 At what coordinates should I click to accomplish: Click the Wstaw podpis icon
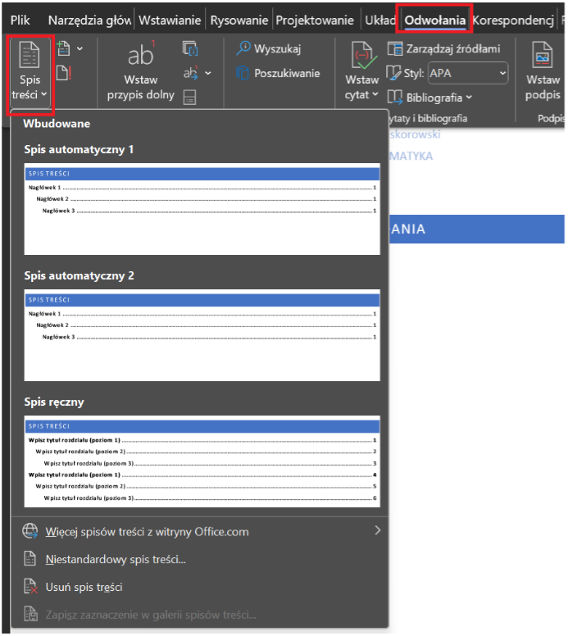pos(543,56)
